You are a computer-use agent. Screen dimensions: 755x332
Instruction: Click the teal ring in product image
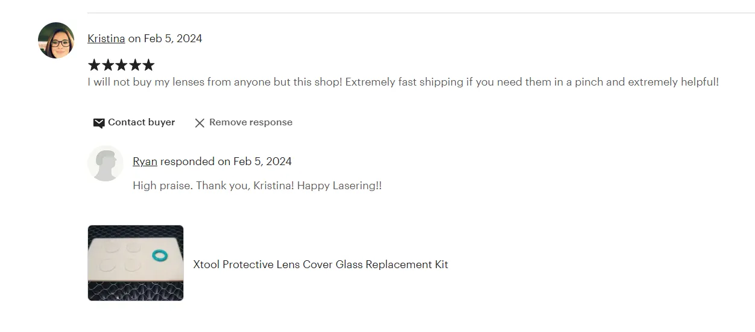tap(159, 256)
